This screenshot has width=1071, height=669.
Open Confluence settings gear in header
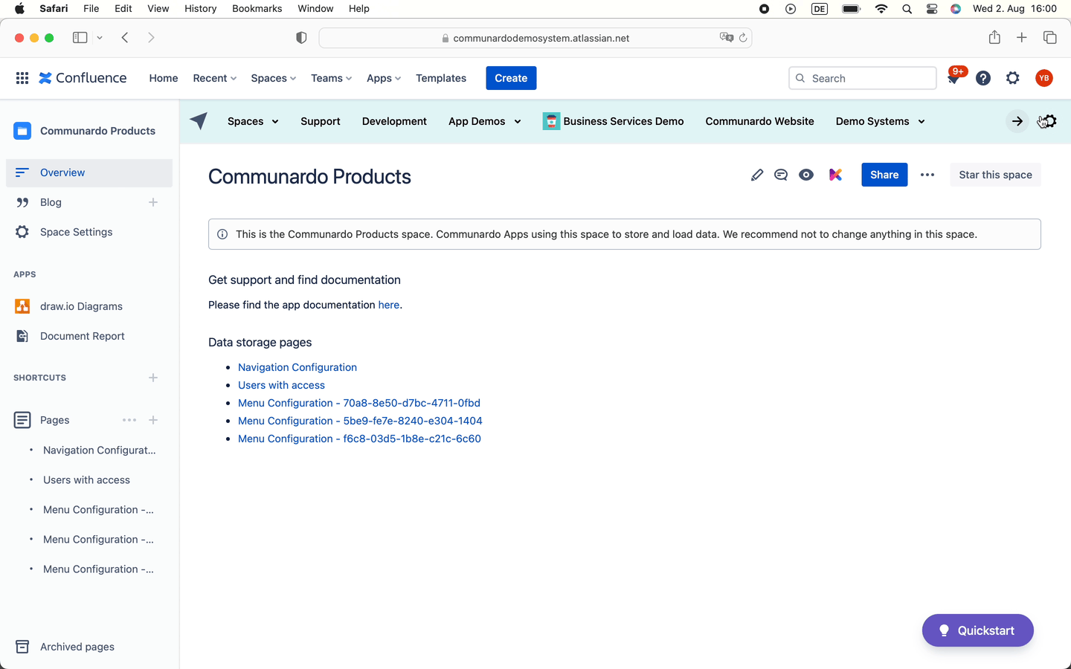1013,78
